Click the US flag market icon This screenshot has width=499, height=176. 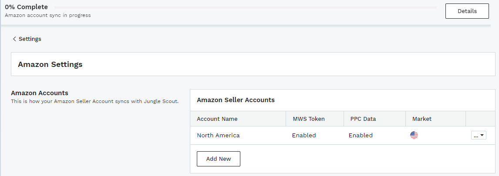(x=414, y=135)
